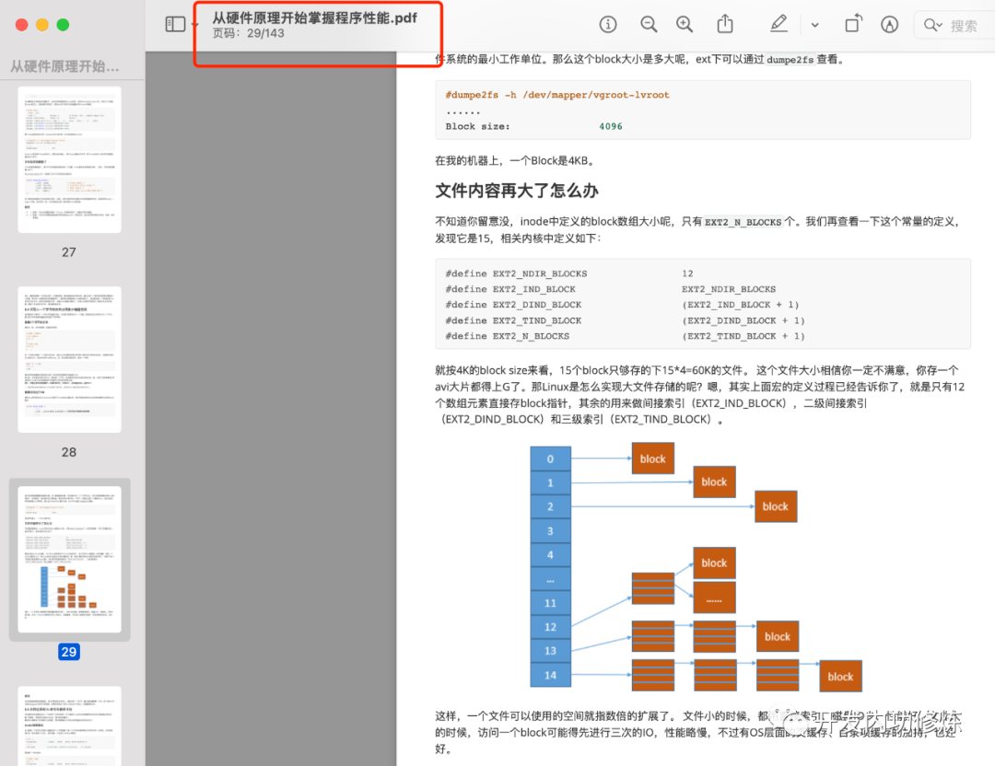Click the page number label 27
The width and height of the screenshot is (995, 766).
(x=68, y=251)
